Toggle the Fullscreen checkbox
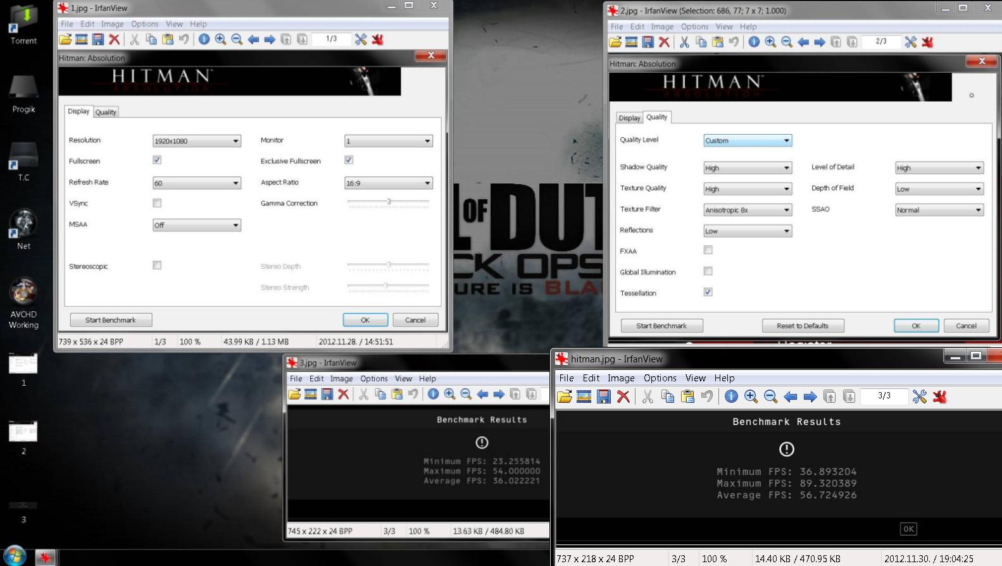The width and height of the screenshot is (1002, 566). pyautogui.click(x=157, y=160)
